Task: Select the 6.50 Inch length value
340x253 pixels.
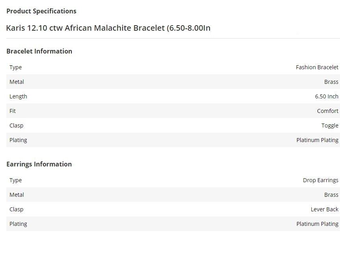Action: point(326,96)
